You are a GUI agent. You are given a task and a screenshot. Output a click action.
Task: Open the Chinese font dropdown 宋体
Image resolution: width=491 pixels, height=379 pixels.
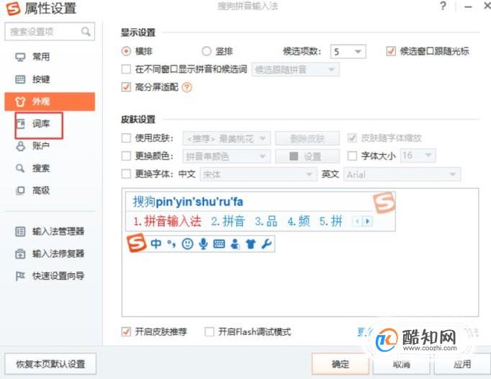pyautogui.click(x=257, y=174)
